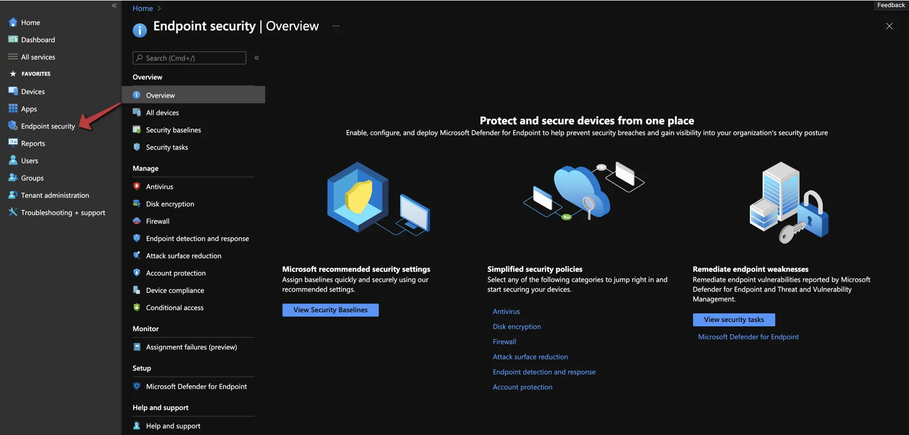The width and height of the screenshot is (909, 435).
Task: Open the Account protection policy link
Action: [x=522, y=387]
